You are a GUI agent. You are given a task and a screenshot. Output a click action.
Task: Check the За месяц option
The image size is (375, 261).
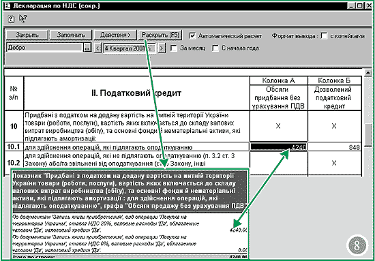click(174, 48)
